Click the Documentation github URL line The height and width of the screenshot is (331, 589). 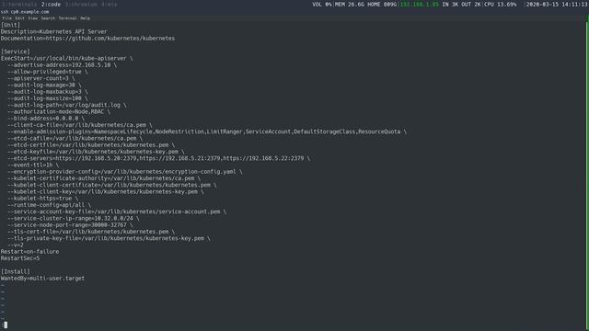click(87, 39)
